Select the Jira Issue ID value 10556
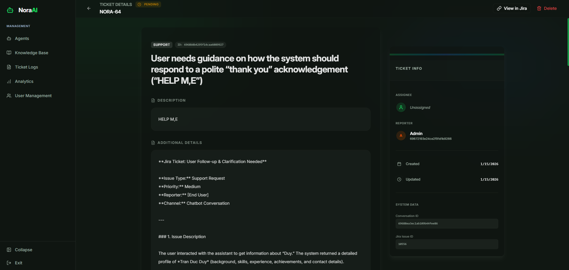 (447, 244)
